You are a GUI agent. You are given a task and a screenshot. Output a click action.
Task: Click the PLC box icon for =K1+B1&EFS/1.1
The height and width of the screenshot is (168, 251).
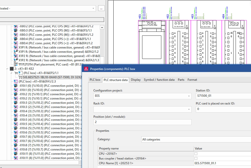[20, 73]
